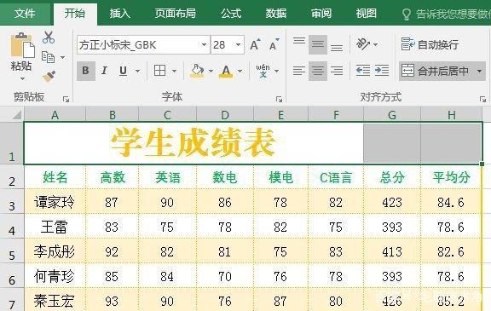Apply font color with letter A
Viewport: 491px width, 311px height.
(226, 71)
